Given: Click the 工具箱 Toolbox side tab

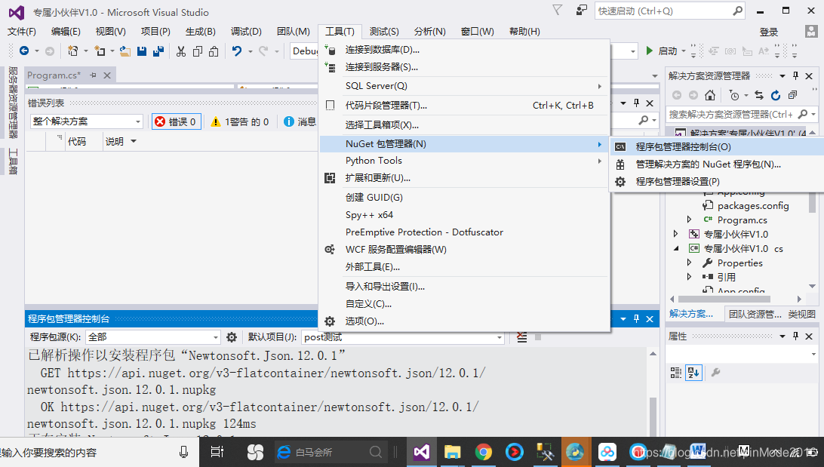Looking at the screenshot, I should point(13,161).
